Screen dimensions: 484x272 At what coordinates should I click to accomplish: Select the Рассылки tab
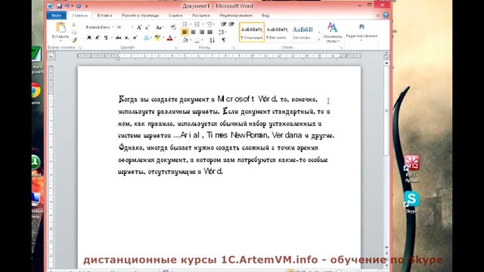201,15
